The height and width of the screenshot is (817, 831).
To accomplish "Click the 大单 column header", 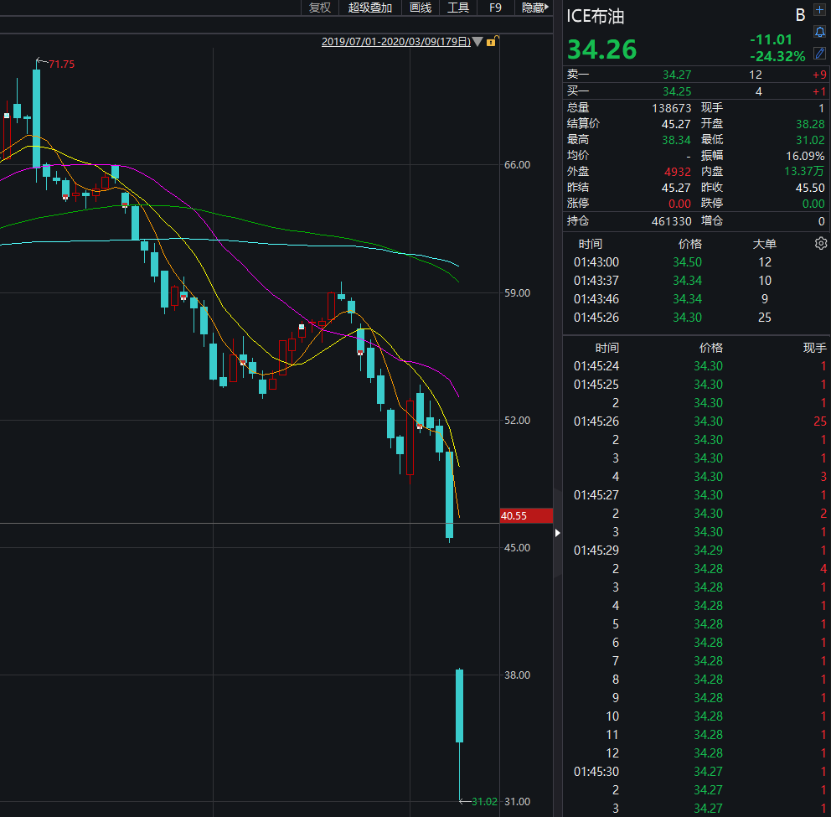I will click(x=765, y=244).
